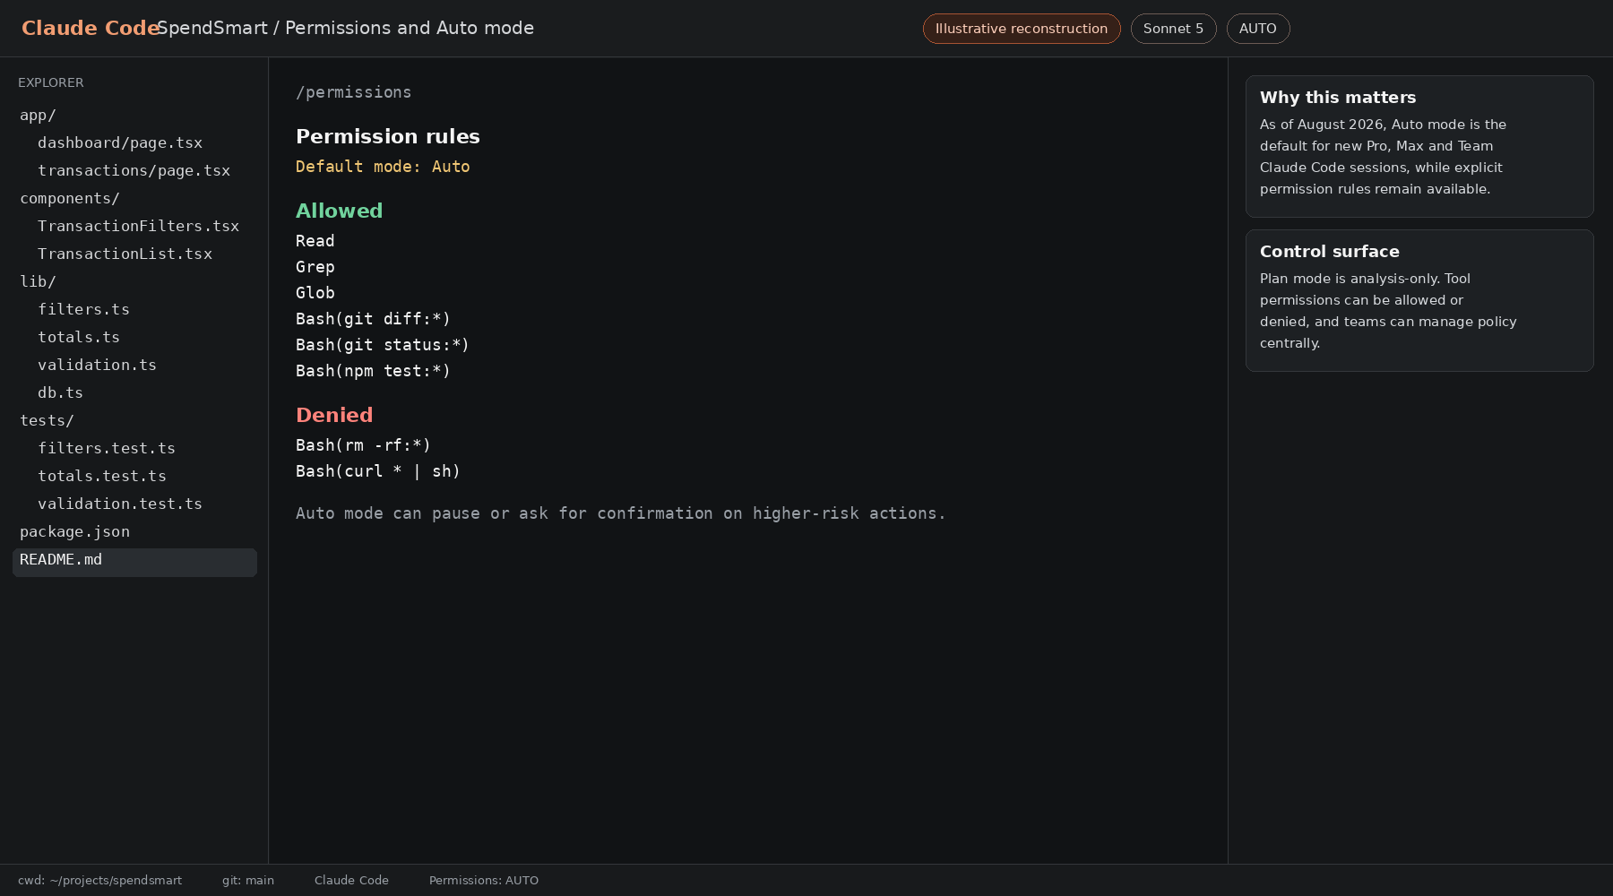Image resolution: width=1613 pixels, height=896 pixels.
Task: Select the highlighted README.md file
Action: click(x=134, y=562)
